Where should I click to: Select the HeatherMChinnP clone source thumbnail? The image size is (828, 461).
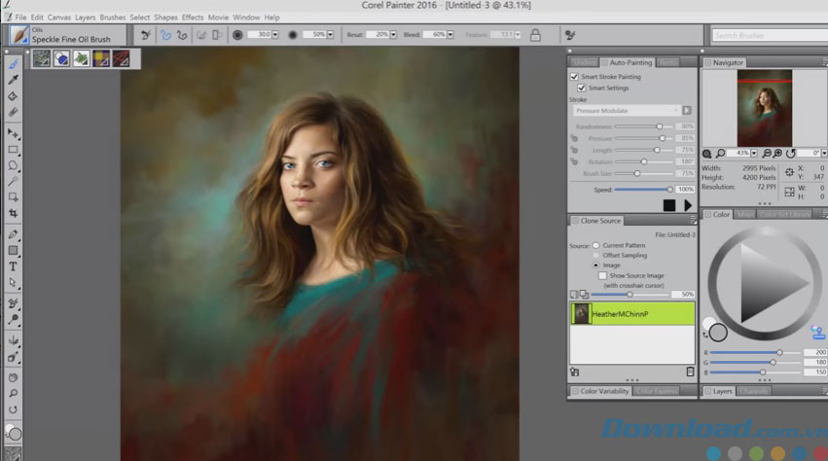pos(582,314)
